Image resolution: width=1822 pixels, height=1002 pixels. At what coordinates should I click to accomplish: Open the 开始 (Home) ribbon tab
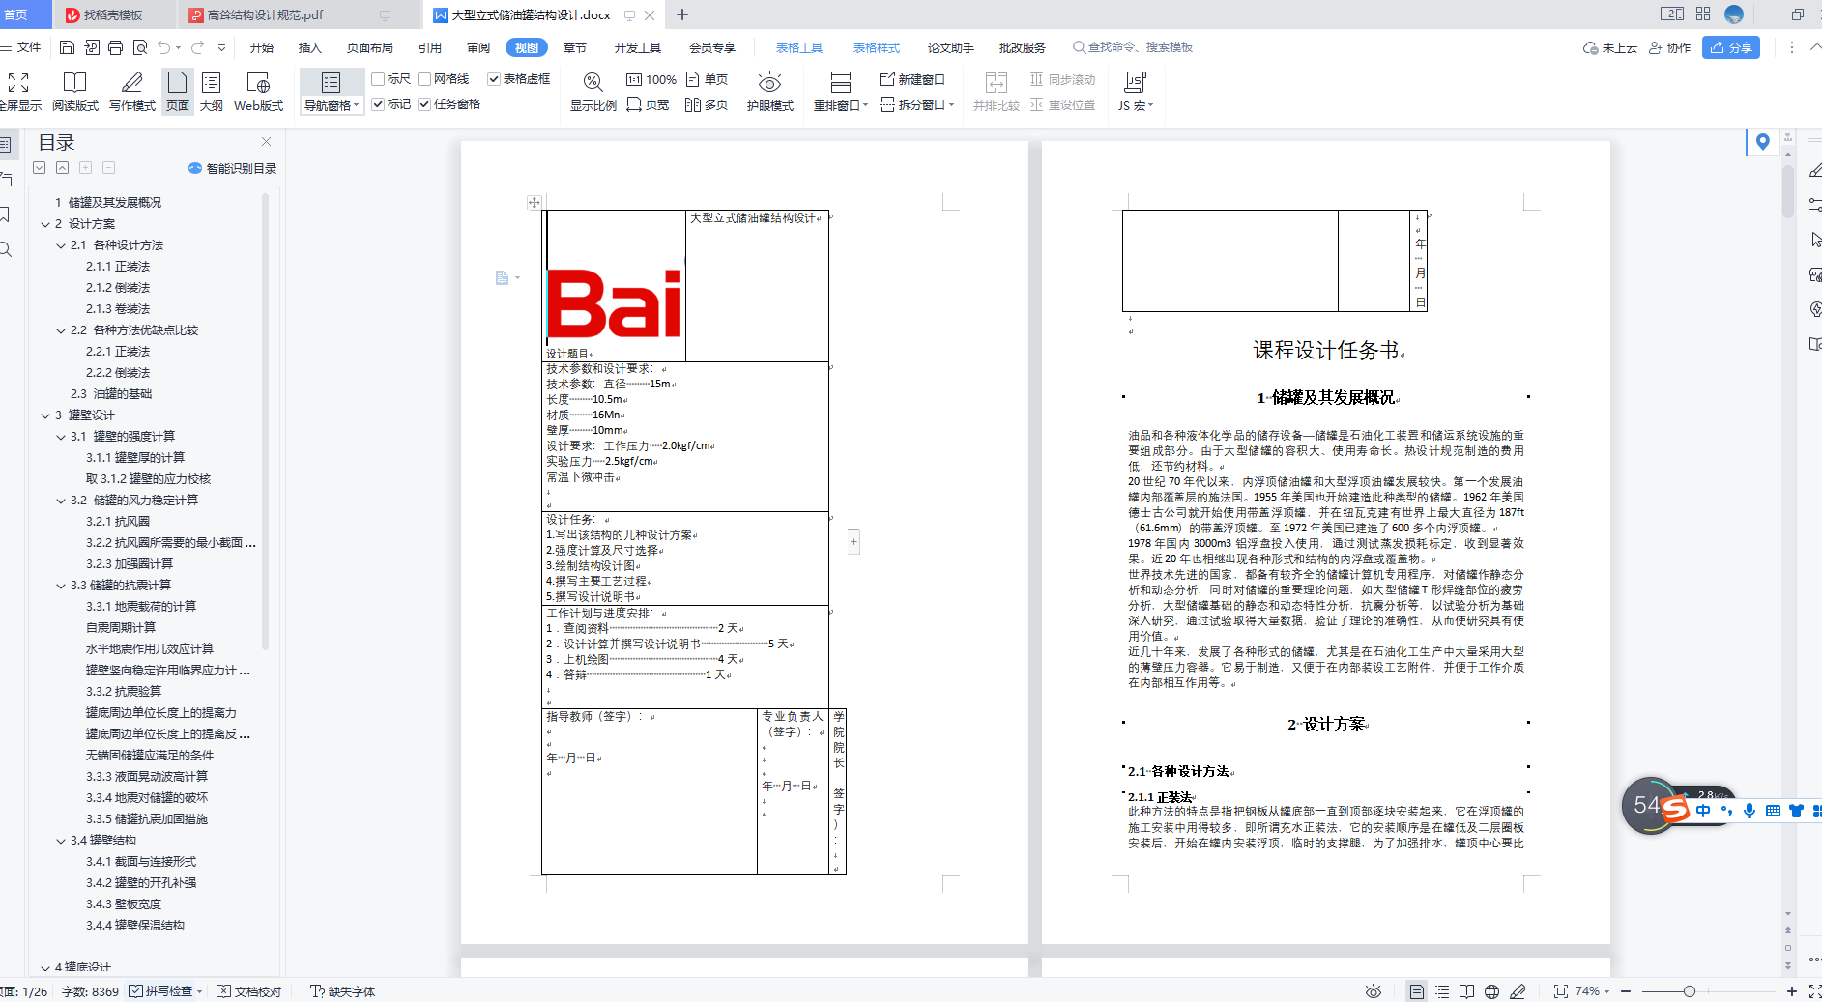pyautogui.click(x=261, y=47)
